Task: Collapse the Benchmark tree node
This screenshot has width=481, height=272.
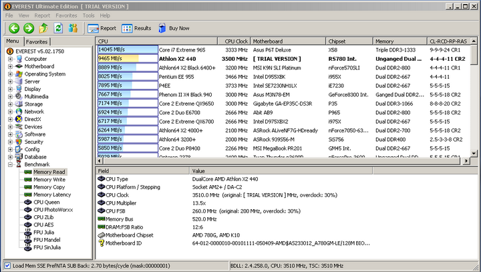Action: click(x=10, y=164)
